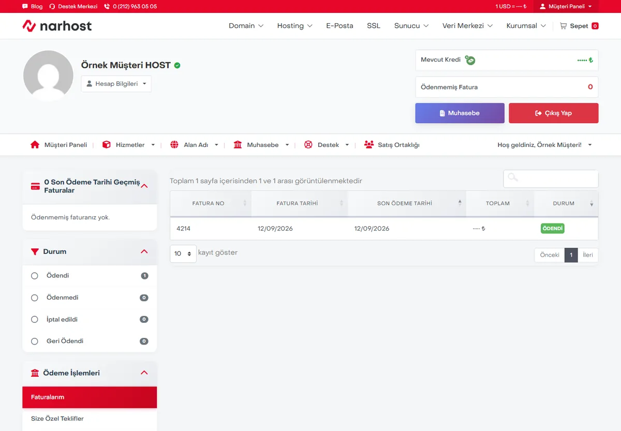The width and height of the screenshot is (621, 431).
Task: Click the Alan Adı globe icon
Action: tap(174, 145)
